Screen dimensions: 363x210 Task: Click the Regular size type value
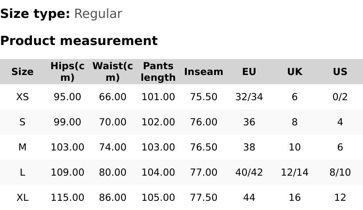(x=98, y=14)
